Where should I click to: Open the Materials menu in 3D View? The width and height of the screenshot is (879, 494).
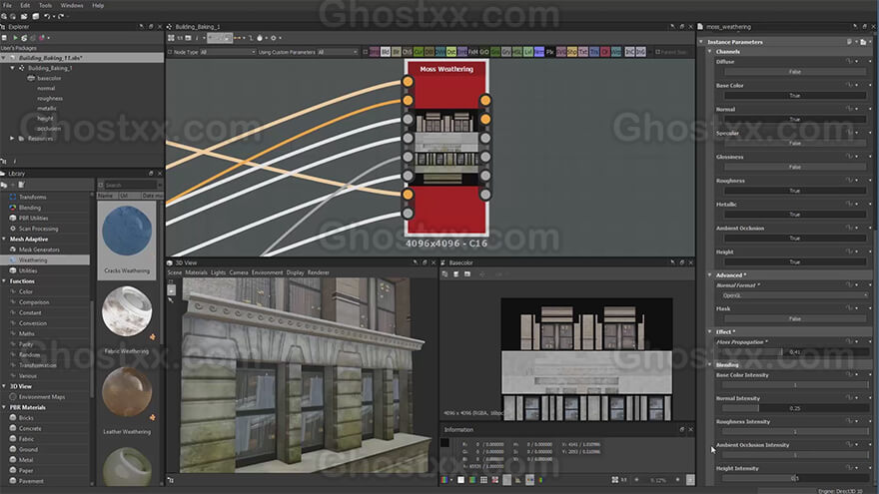(x=196, y=272)
